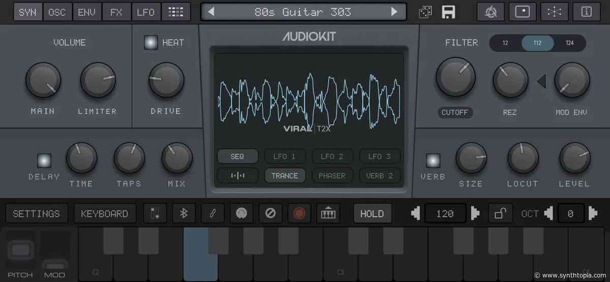610x282 pixels.
Task: Toggle the DELAY switch
Action: tap(44, 161)
